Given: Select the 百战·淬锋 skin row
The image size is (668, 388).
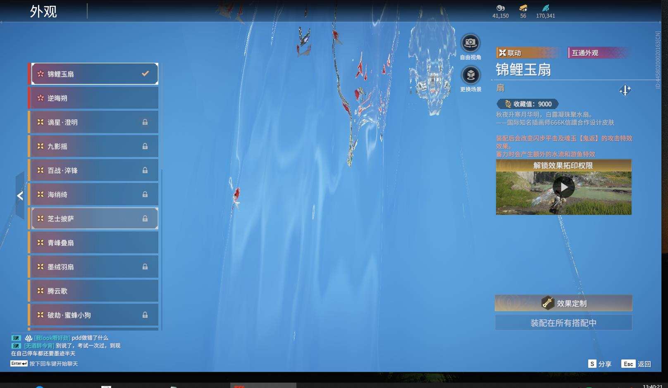Looking at the screenshot, I should (93, 170).
